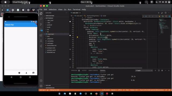Click the lightbulb code action on line 45

[77, 37]
